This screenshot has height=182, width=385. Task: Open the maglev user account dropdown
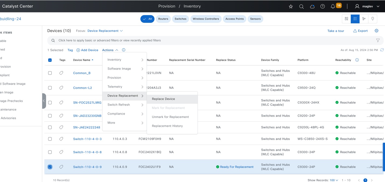pos(367,6)
